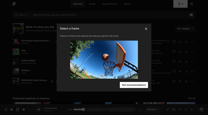Open the shopping cart with 1 item

point(180,4)
